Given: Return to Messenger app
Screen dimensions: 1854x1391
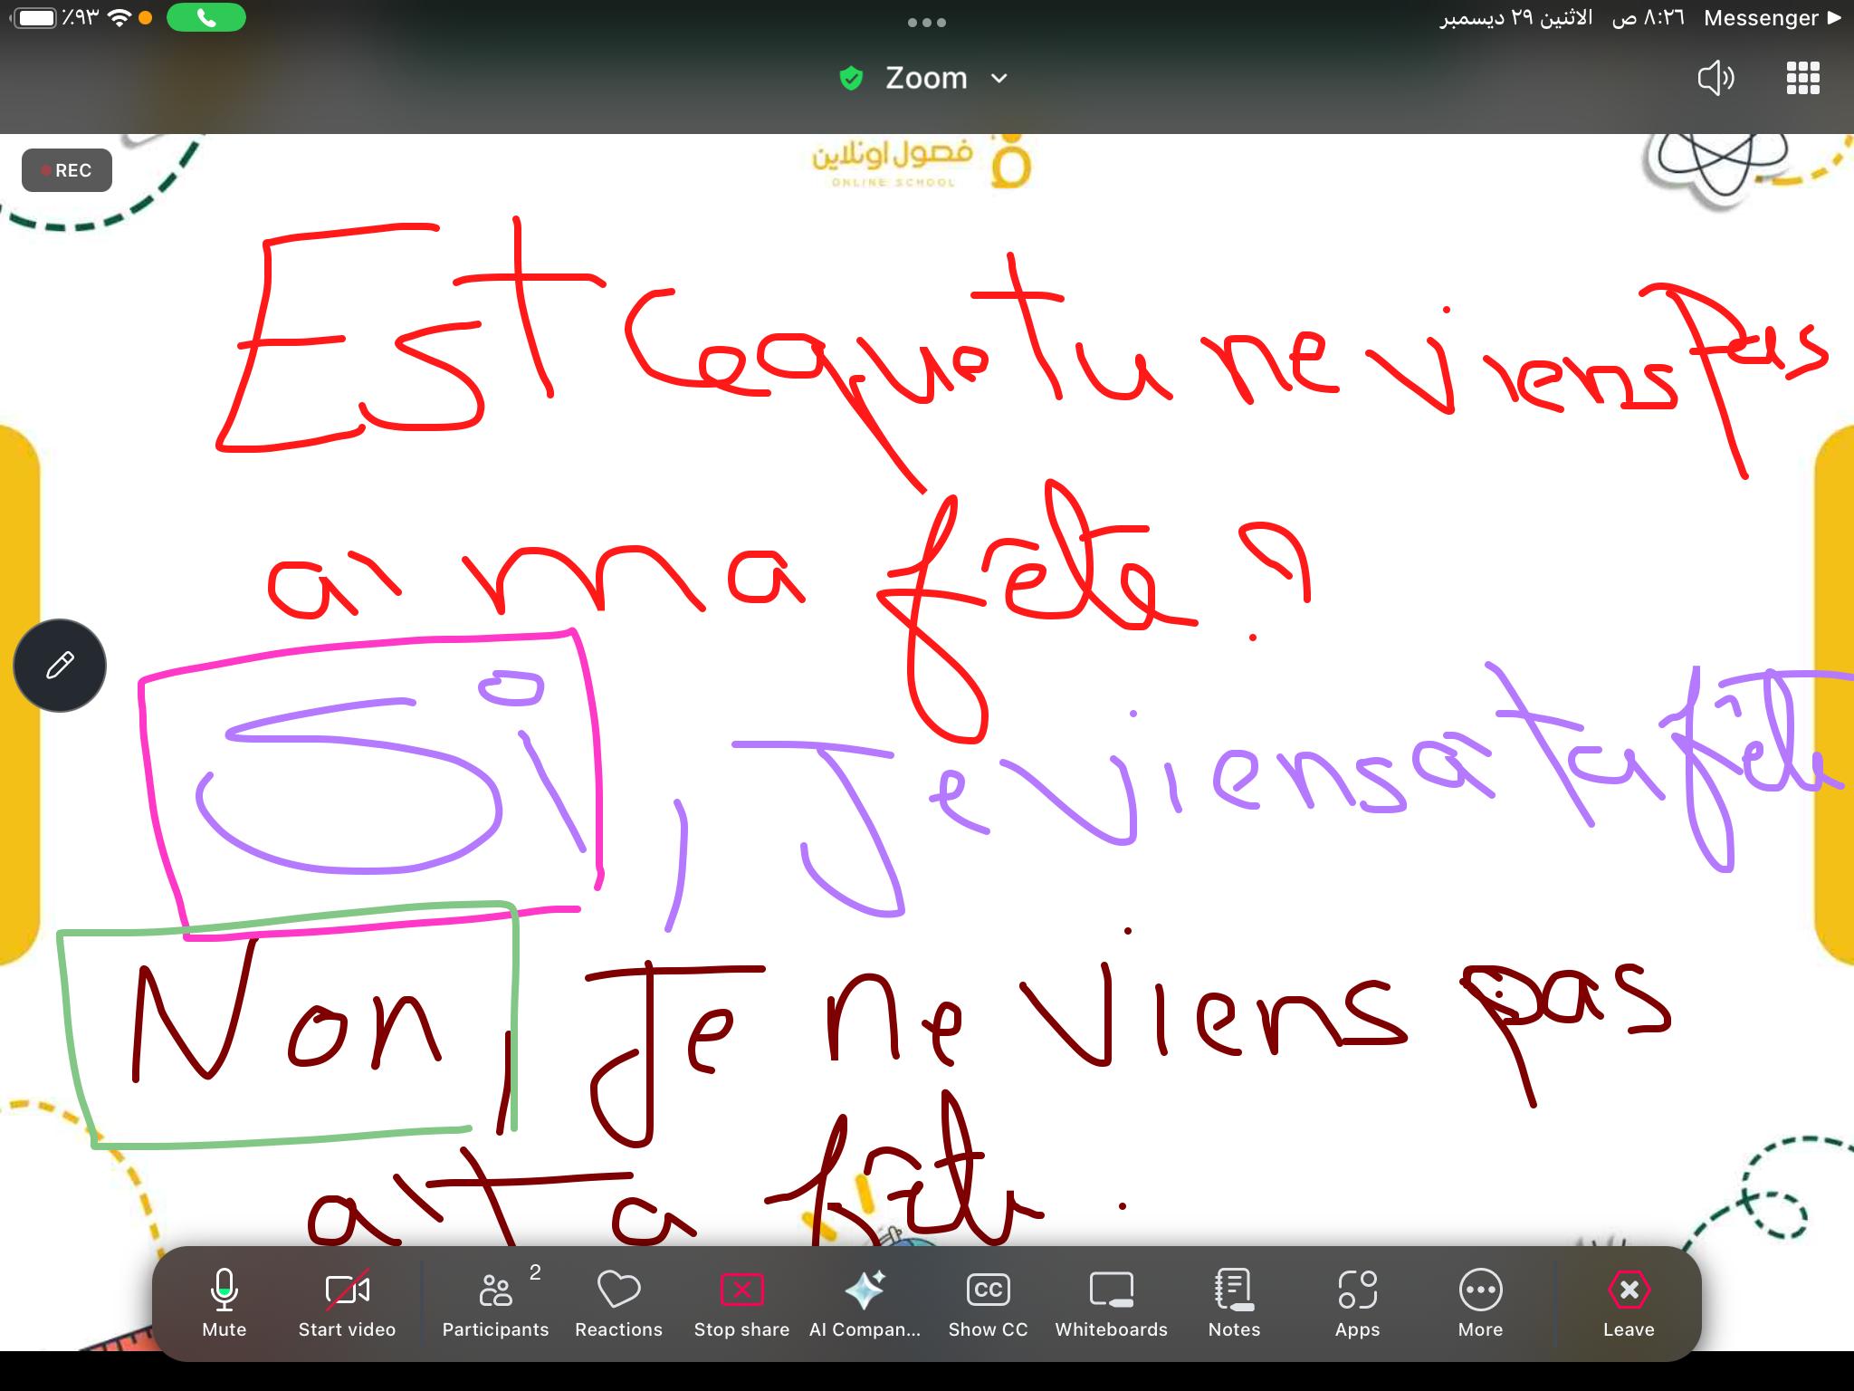Looking at the screenshot, I should (x=1772, y=18).
